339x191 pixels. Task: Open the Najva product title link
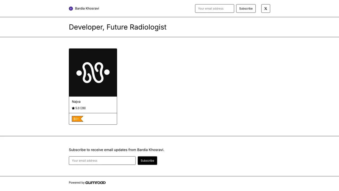tap(76, 102)
